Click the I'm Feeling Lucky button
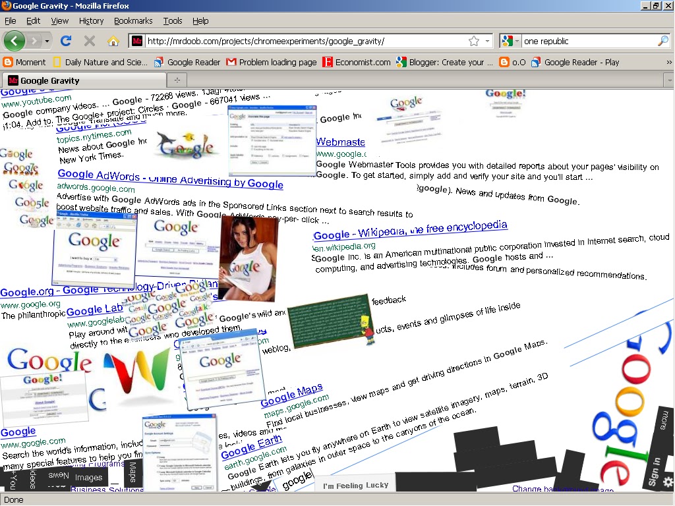The width and height of the screenshot is (675, 506). tap(355, 486)
